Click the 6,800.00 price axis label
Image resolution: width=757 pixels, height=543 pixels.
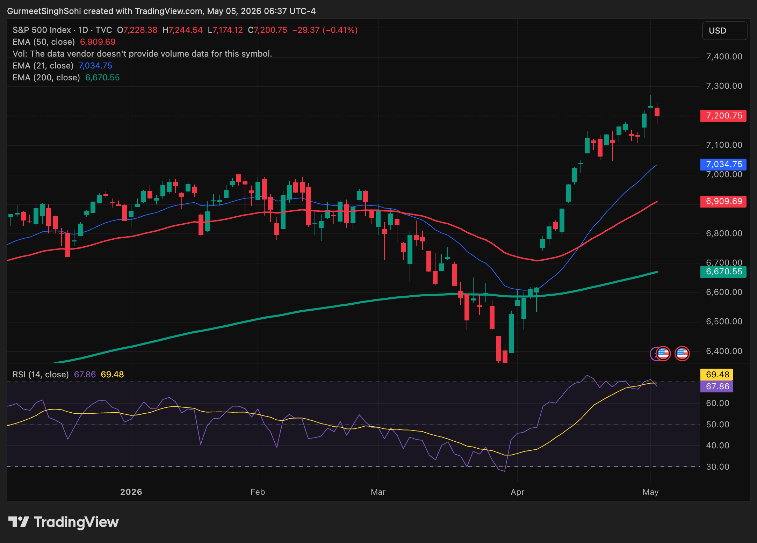point(724,233)
